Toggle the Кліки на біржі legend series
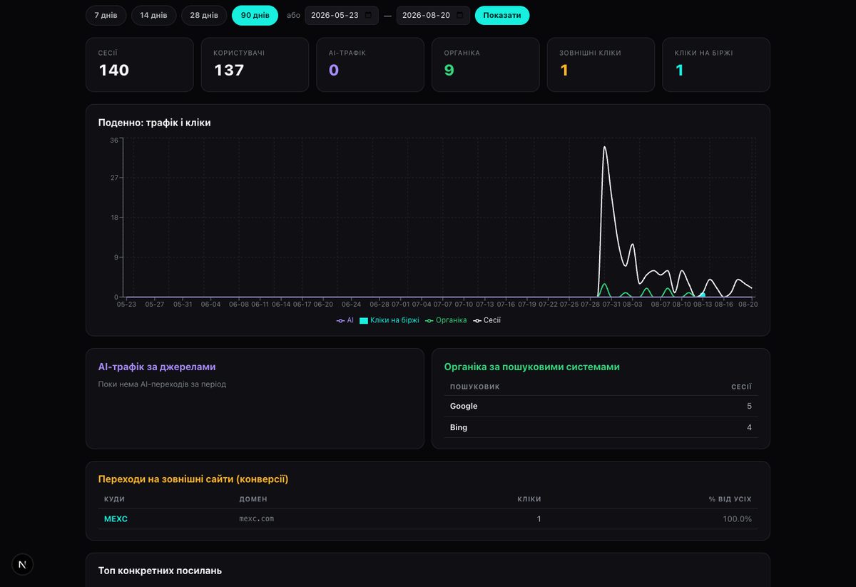 (x=389, y=320)
